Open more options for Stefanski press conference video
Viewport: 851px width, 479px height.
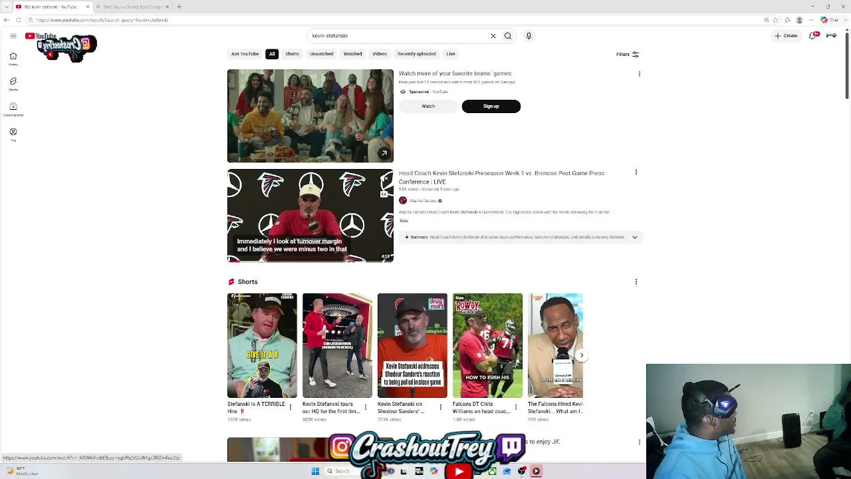tap(636, 173)
